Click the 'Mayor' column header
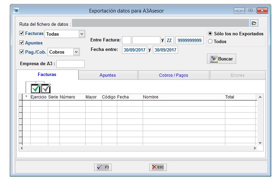The image size is (280, 187). tap(93, 97)
